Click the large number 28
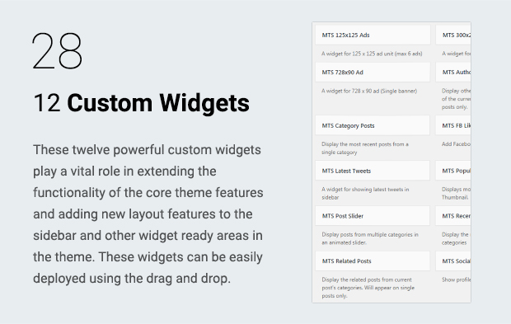Viewport: 511px width, 324px height. click(x=58, y=50)
